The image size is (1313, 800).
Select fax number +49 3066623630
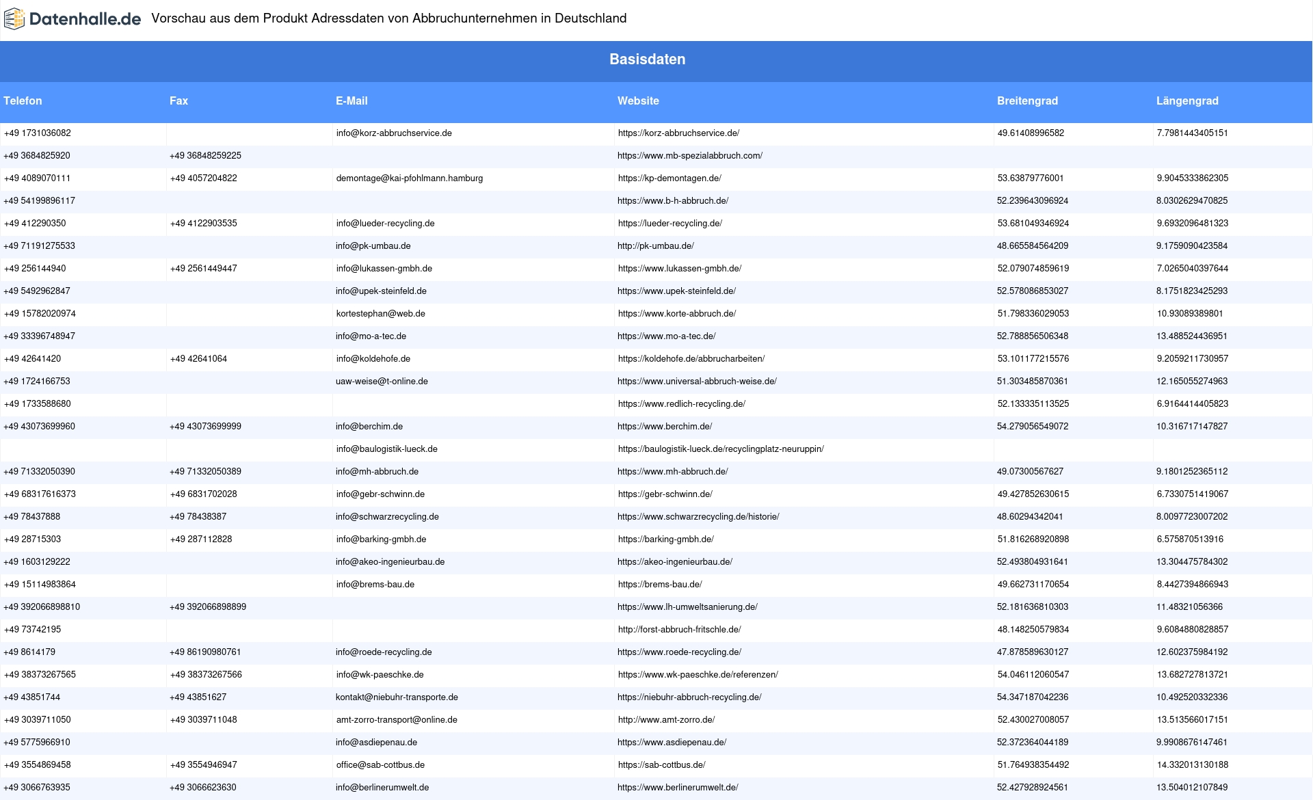[x=203, y=788]
